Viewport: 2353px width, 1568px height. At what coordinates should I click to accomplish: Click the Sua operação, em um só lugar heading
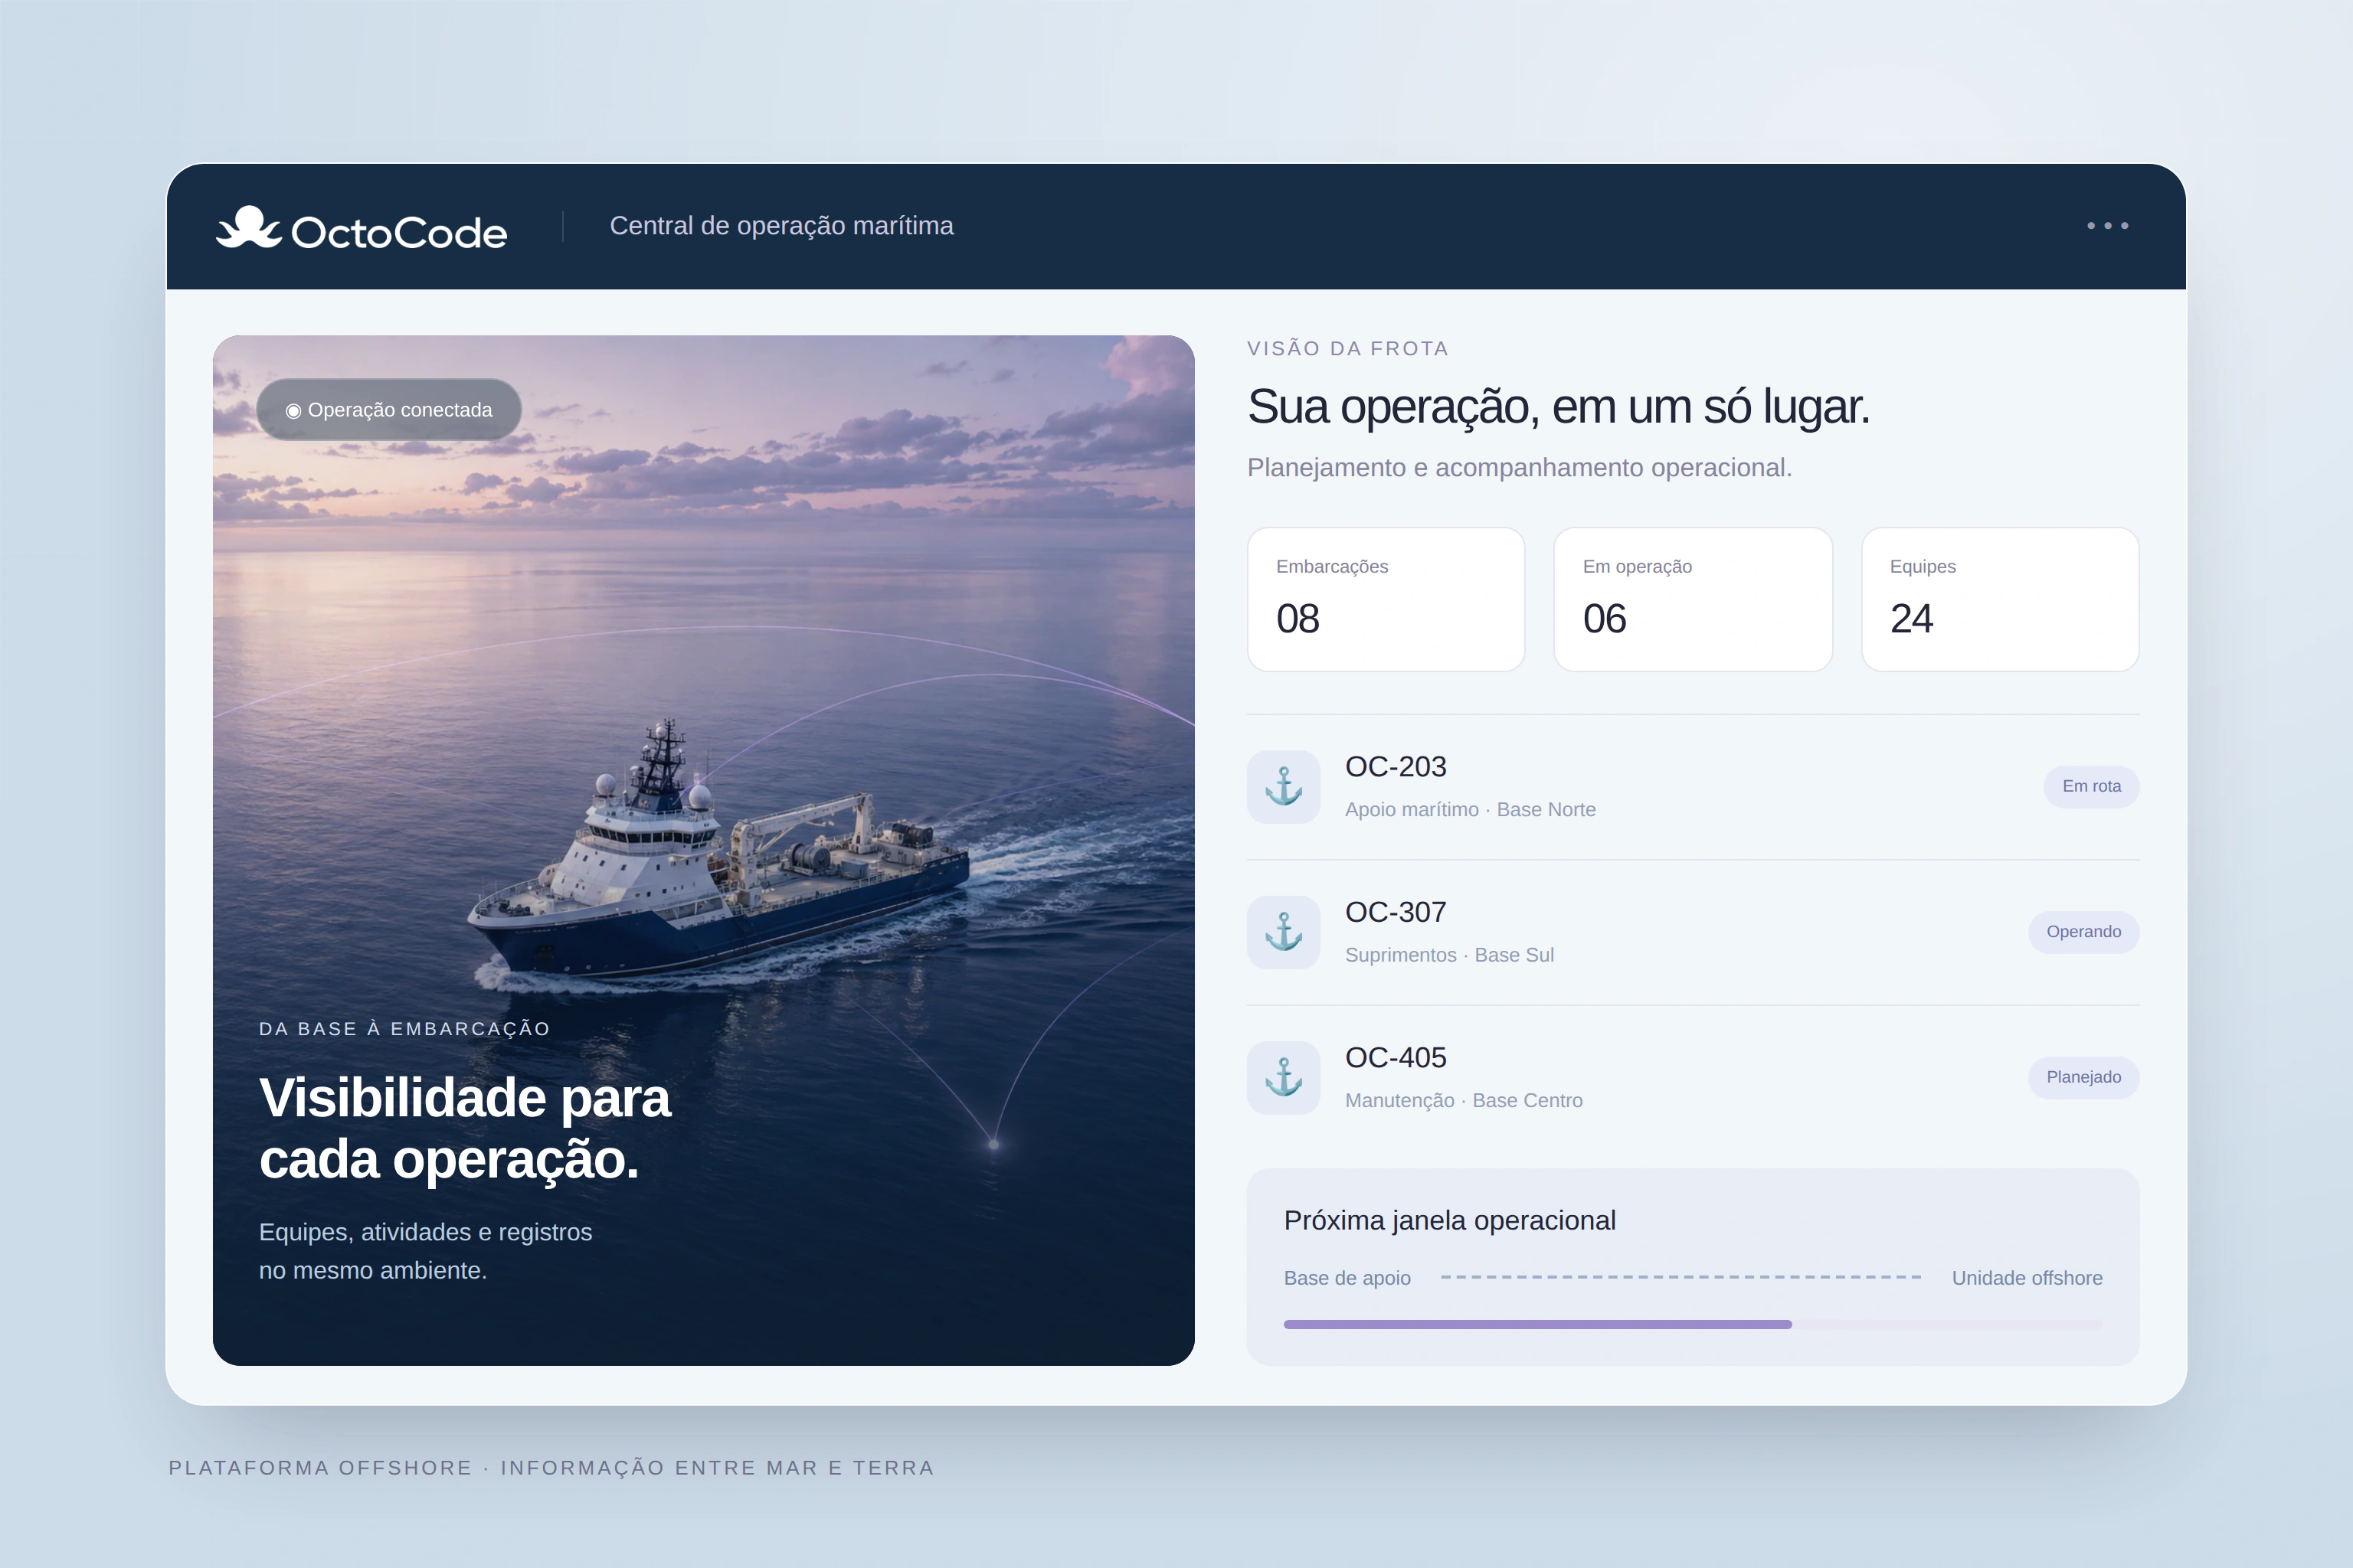coord(1559,408)
